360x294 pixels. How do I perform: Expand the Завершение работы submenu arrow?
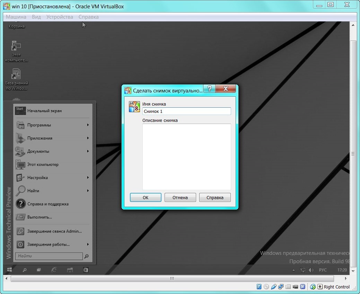88,244
